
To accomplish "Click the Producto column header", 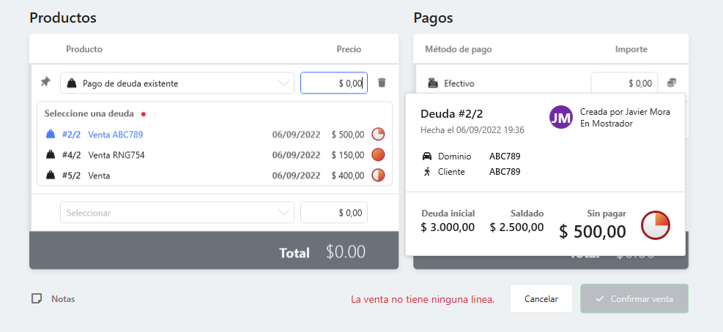I will (84, 49).
